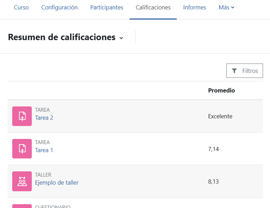Click the Tarea 1 assignment icon

[22, 149]
